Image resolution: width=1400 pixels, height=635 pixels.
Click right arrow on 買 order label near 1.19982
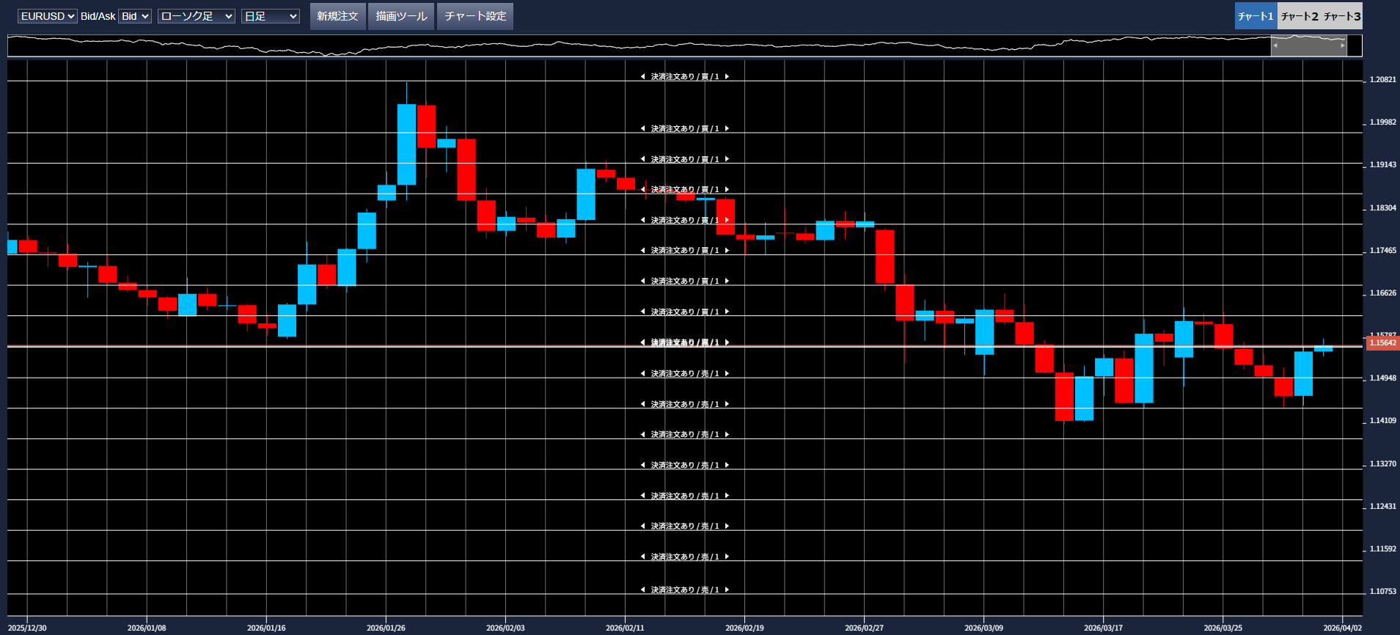coord(727,128)
